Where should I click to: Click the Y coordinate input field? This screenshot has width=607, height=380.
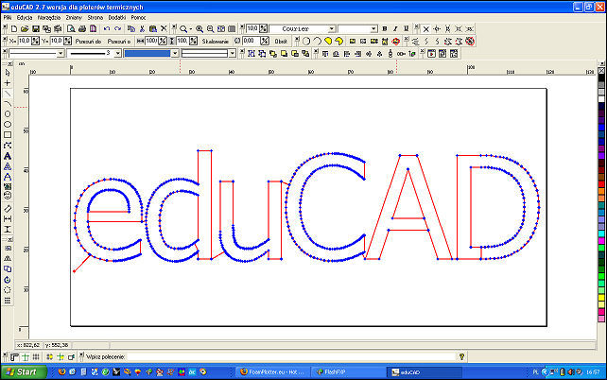pyautogui.click(x=56, y=41)
